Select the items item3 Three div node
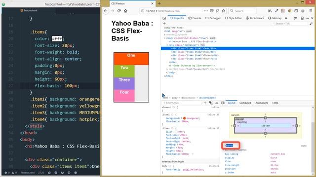316x177 pixels. point(195,55)
